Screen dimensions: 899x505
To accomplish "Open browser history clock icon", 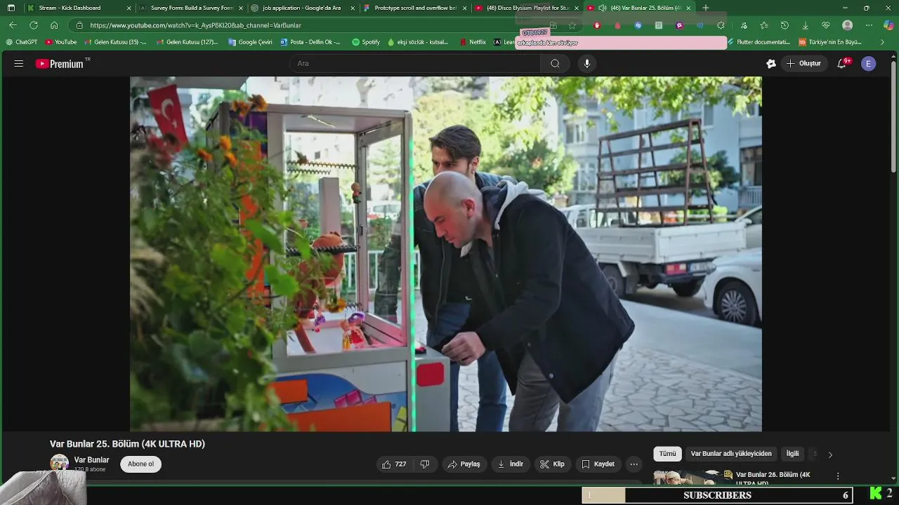I will tap(785, 25).
